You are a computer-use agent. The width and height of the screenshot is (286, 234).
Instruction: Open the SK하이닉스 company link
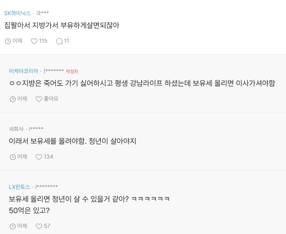tap(17, 13)
